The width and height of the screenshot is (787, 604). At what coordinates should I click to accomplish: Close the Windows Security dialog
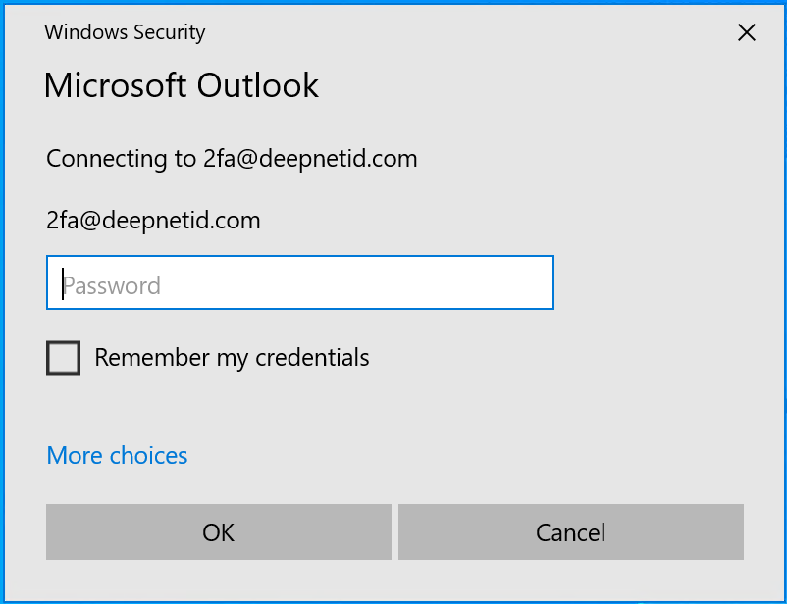[x=746, y=32]
